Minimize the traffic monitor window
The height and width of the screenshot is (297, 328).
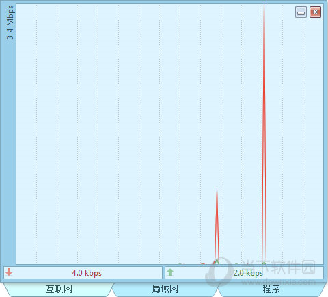pos(301,12)
